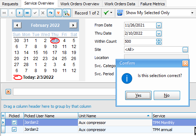Viewport: 196px width, 136px height.
Task: Click the Record 1 of 2 indicator
Action: 87,13
